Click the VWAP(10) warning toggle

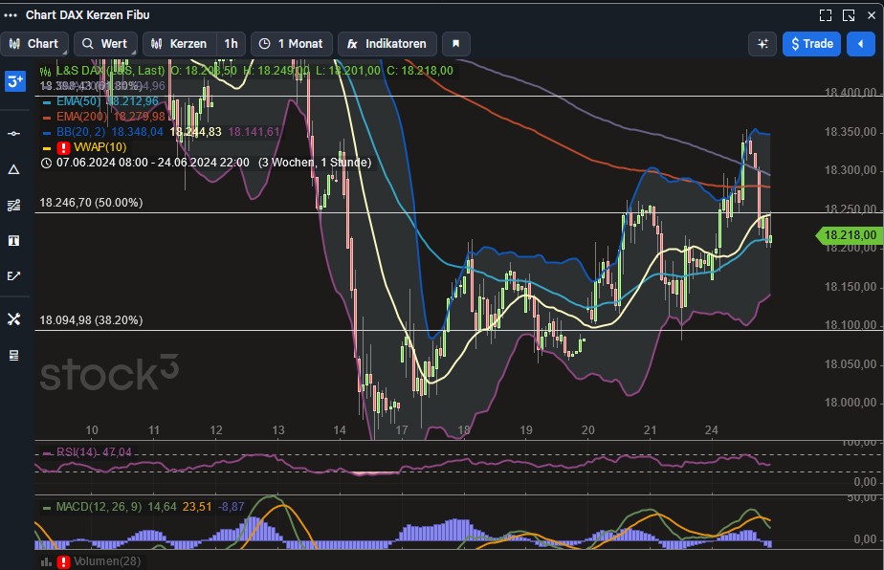[63, 147]
